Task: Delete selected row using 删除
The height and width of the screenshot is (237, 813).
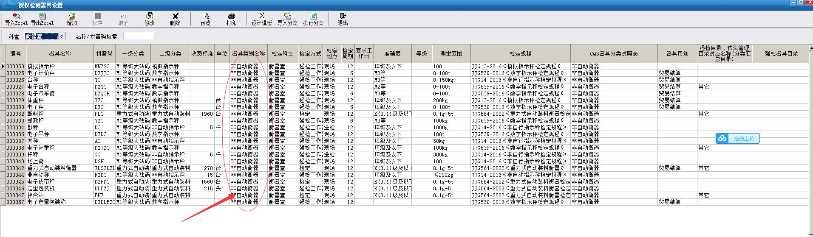Action: (x=175, y=19)
